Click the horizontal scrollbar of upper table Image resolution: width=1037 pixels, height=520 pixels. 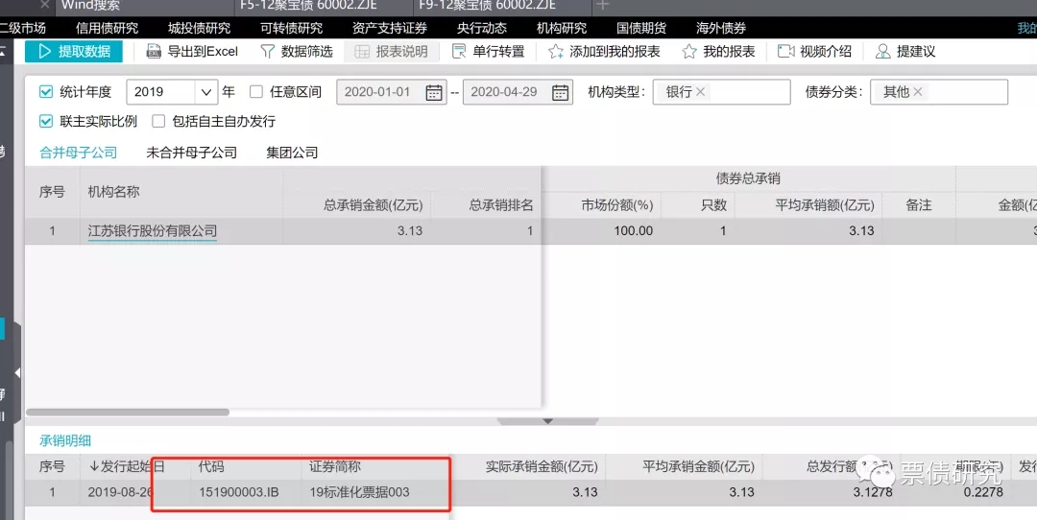128,413
